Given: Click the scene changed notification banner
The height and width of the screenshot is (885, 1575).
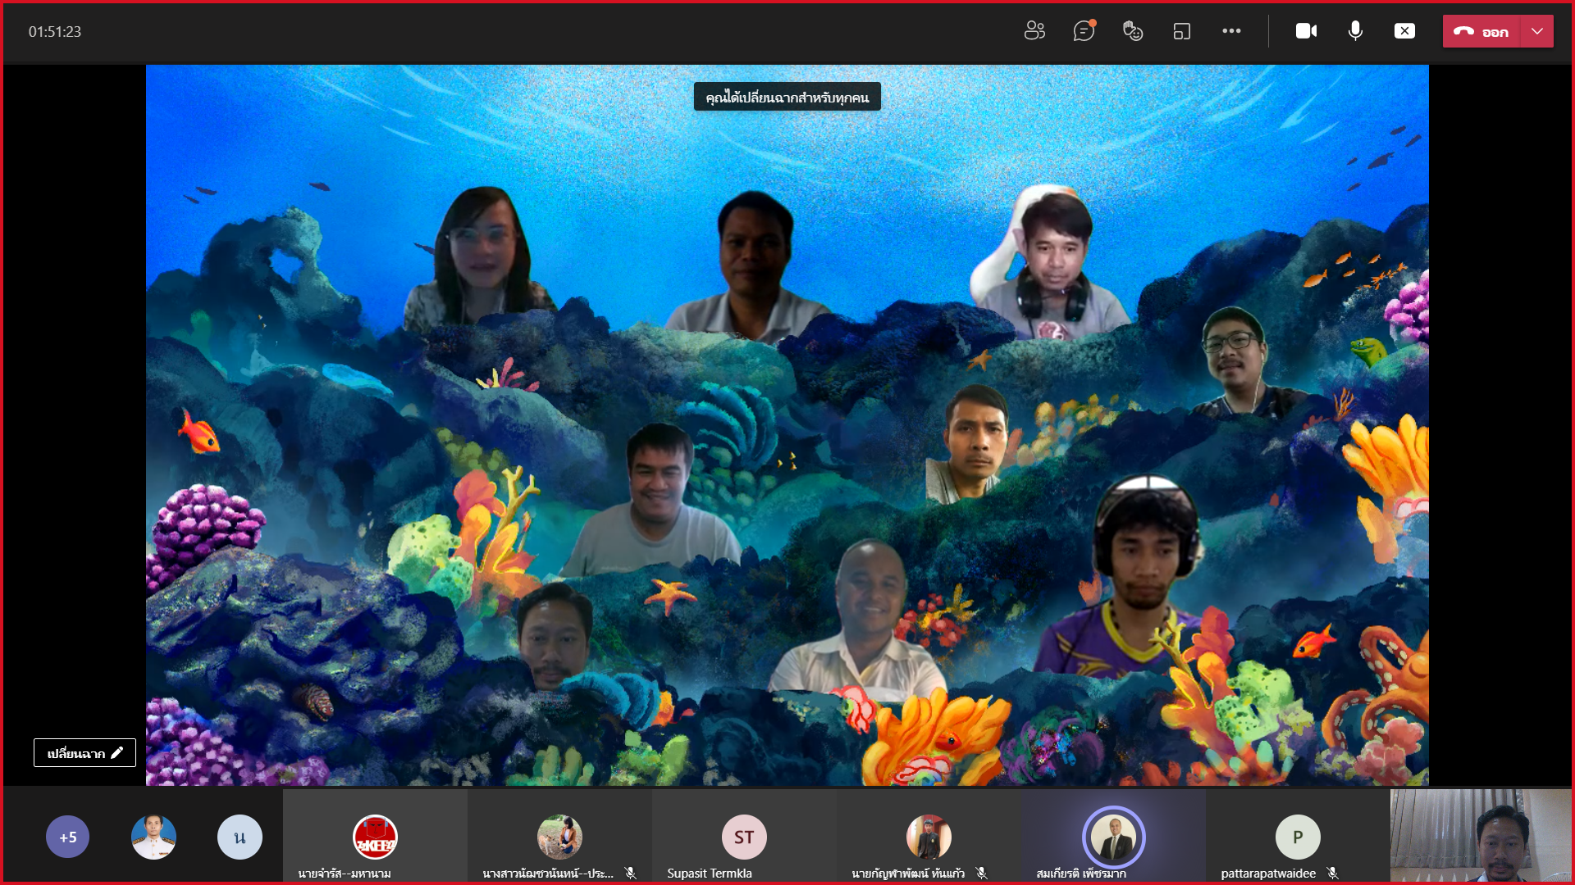Looking at the screenshot, I should [x=787, y=97].
